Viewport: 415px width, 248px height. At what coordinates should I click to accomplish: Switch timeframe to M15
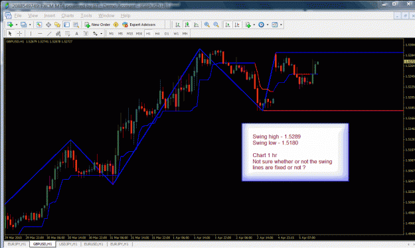[x=129, y=34]
